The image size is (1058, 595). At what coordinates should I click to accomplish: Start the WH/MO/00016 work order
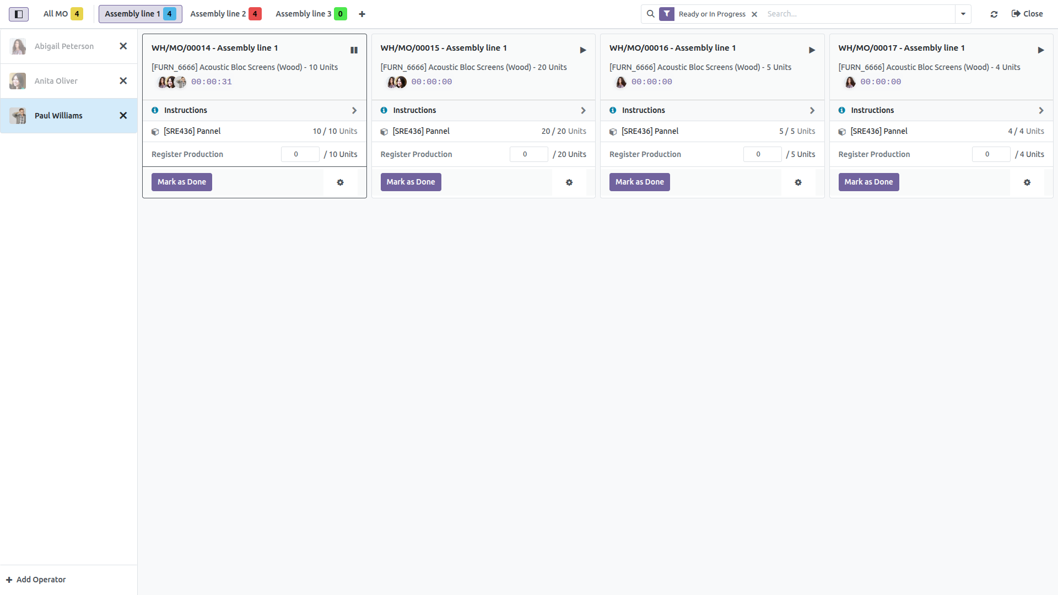pyautogui.click(x=812, y=50)
